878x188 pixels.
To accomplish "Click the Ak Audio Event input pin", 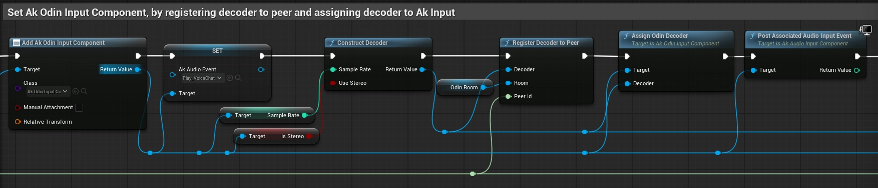I will pyautogui.click(x=172, y=75).
